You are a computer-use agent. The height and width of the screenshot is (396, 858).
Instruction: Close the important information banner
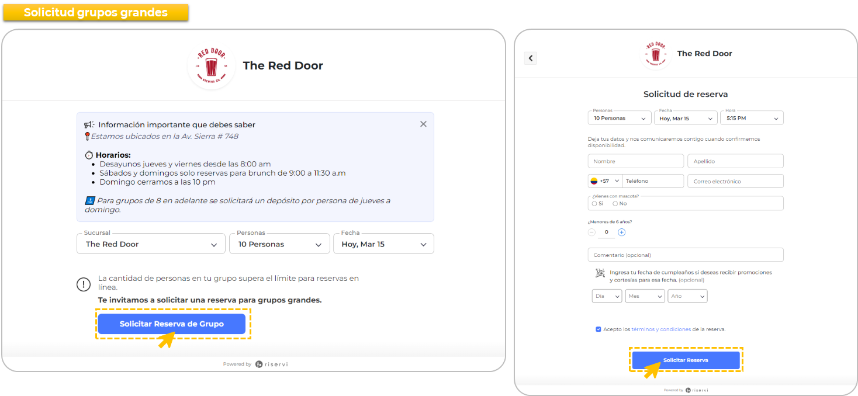pyautogui.click(x=423, y=124)
